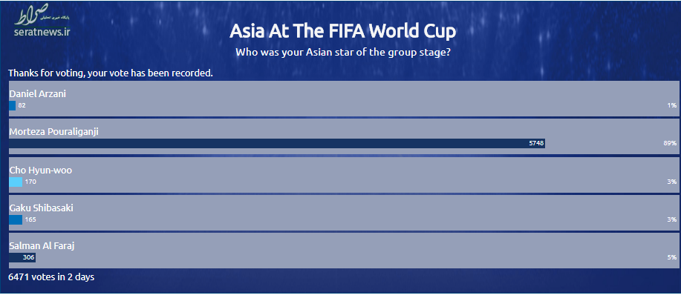Select the Daniel Arzani poll row
Viewport: 681px width, 298px height.
click(x=344, y=99)
